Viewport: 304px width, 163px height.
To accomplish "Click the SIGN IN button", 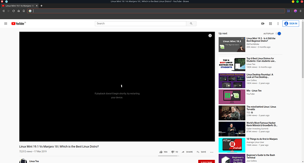I will 291,24.
